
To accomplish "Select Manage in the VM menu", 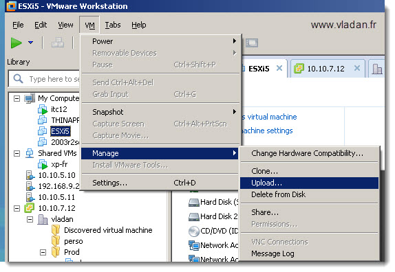I will pos(160,153).
